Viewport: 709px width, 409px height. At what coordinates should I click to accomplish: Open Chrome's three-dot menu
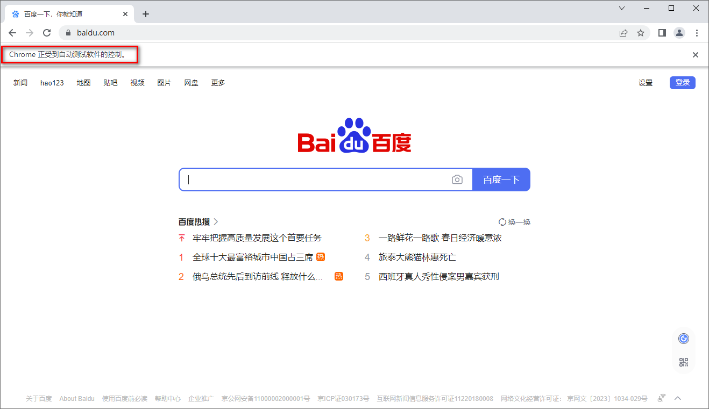[x=697, y=33]
